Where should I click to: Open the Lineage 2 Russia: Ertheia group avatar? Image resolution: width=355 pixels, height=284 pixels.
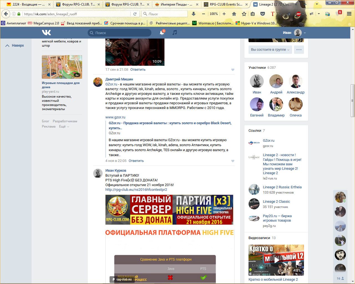tap(254, 189)
